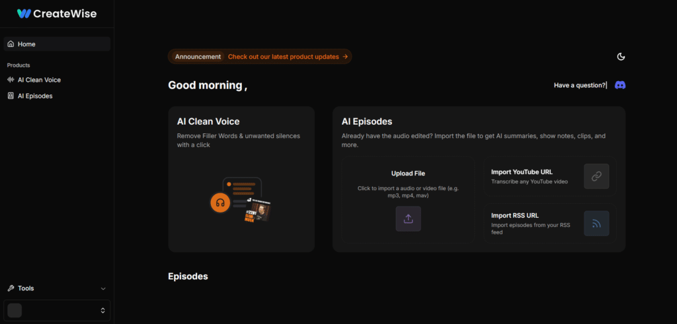Click 'Click to import a audio or video file' text
The height and width of the screenshot is (324, 677).
(x=408, y=192)
